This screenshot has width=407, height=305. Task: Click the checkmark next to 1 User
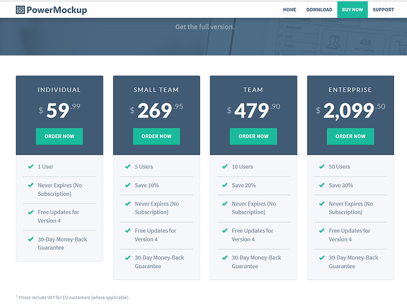tap(31, 166)
